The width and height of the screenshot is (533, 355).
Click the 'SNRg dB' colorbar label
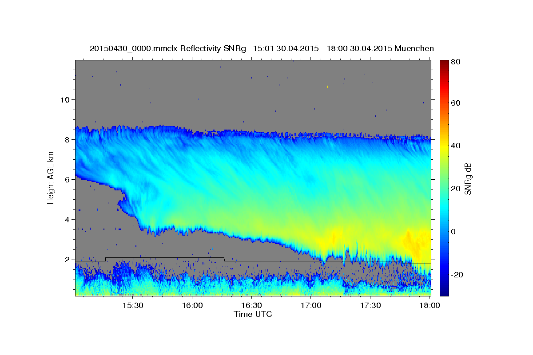tap(467, 178)
